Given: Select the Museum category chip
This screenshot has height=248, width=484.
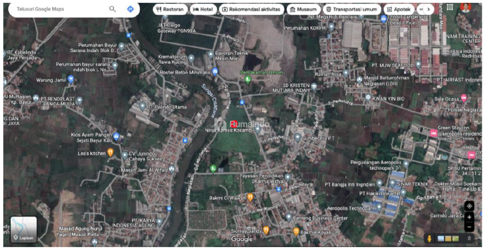Looking at the screenshot, I should tap(303, 9).
